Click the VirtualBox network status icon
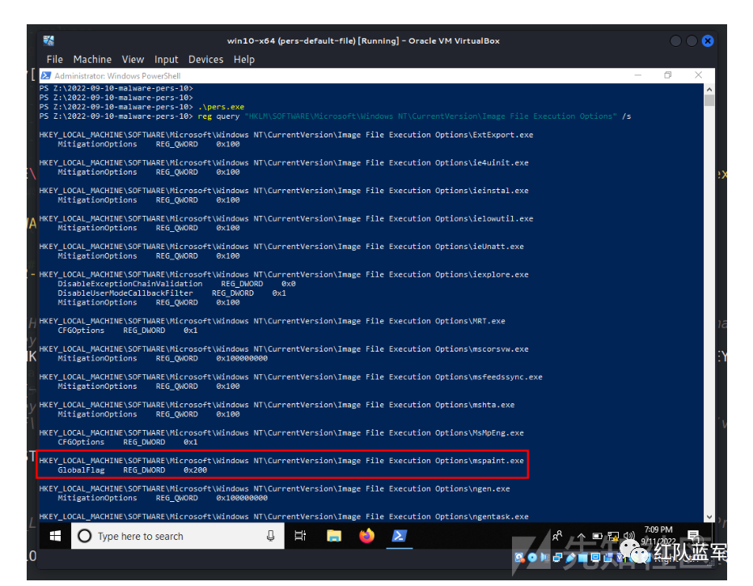 (557, 557)
